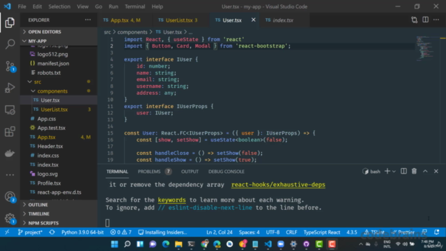Image resolution: width=446 pixels, height=251 pixels.
Task: Split the terminal panel
Action: tap(403, 172)
